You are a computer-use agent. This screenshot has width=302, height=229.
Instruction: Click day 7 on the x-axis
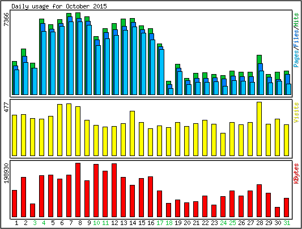coord(71,223)
